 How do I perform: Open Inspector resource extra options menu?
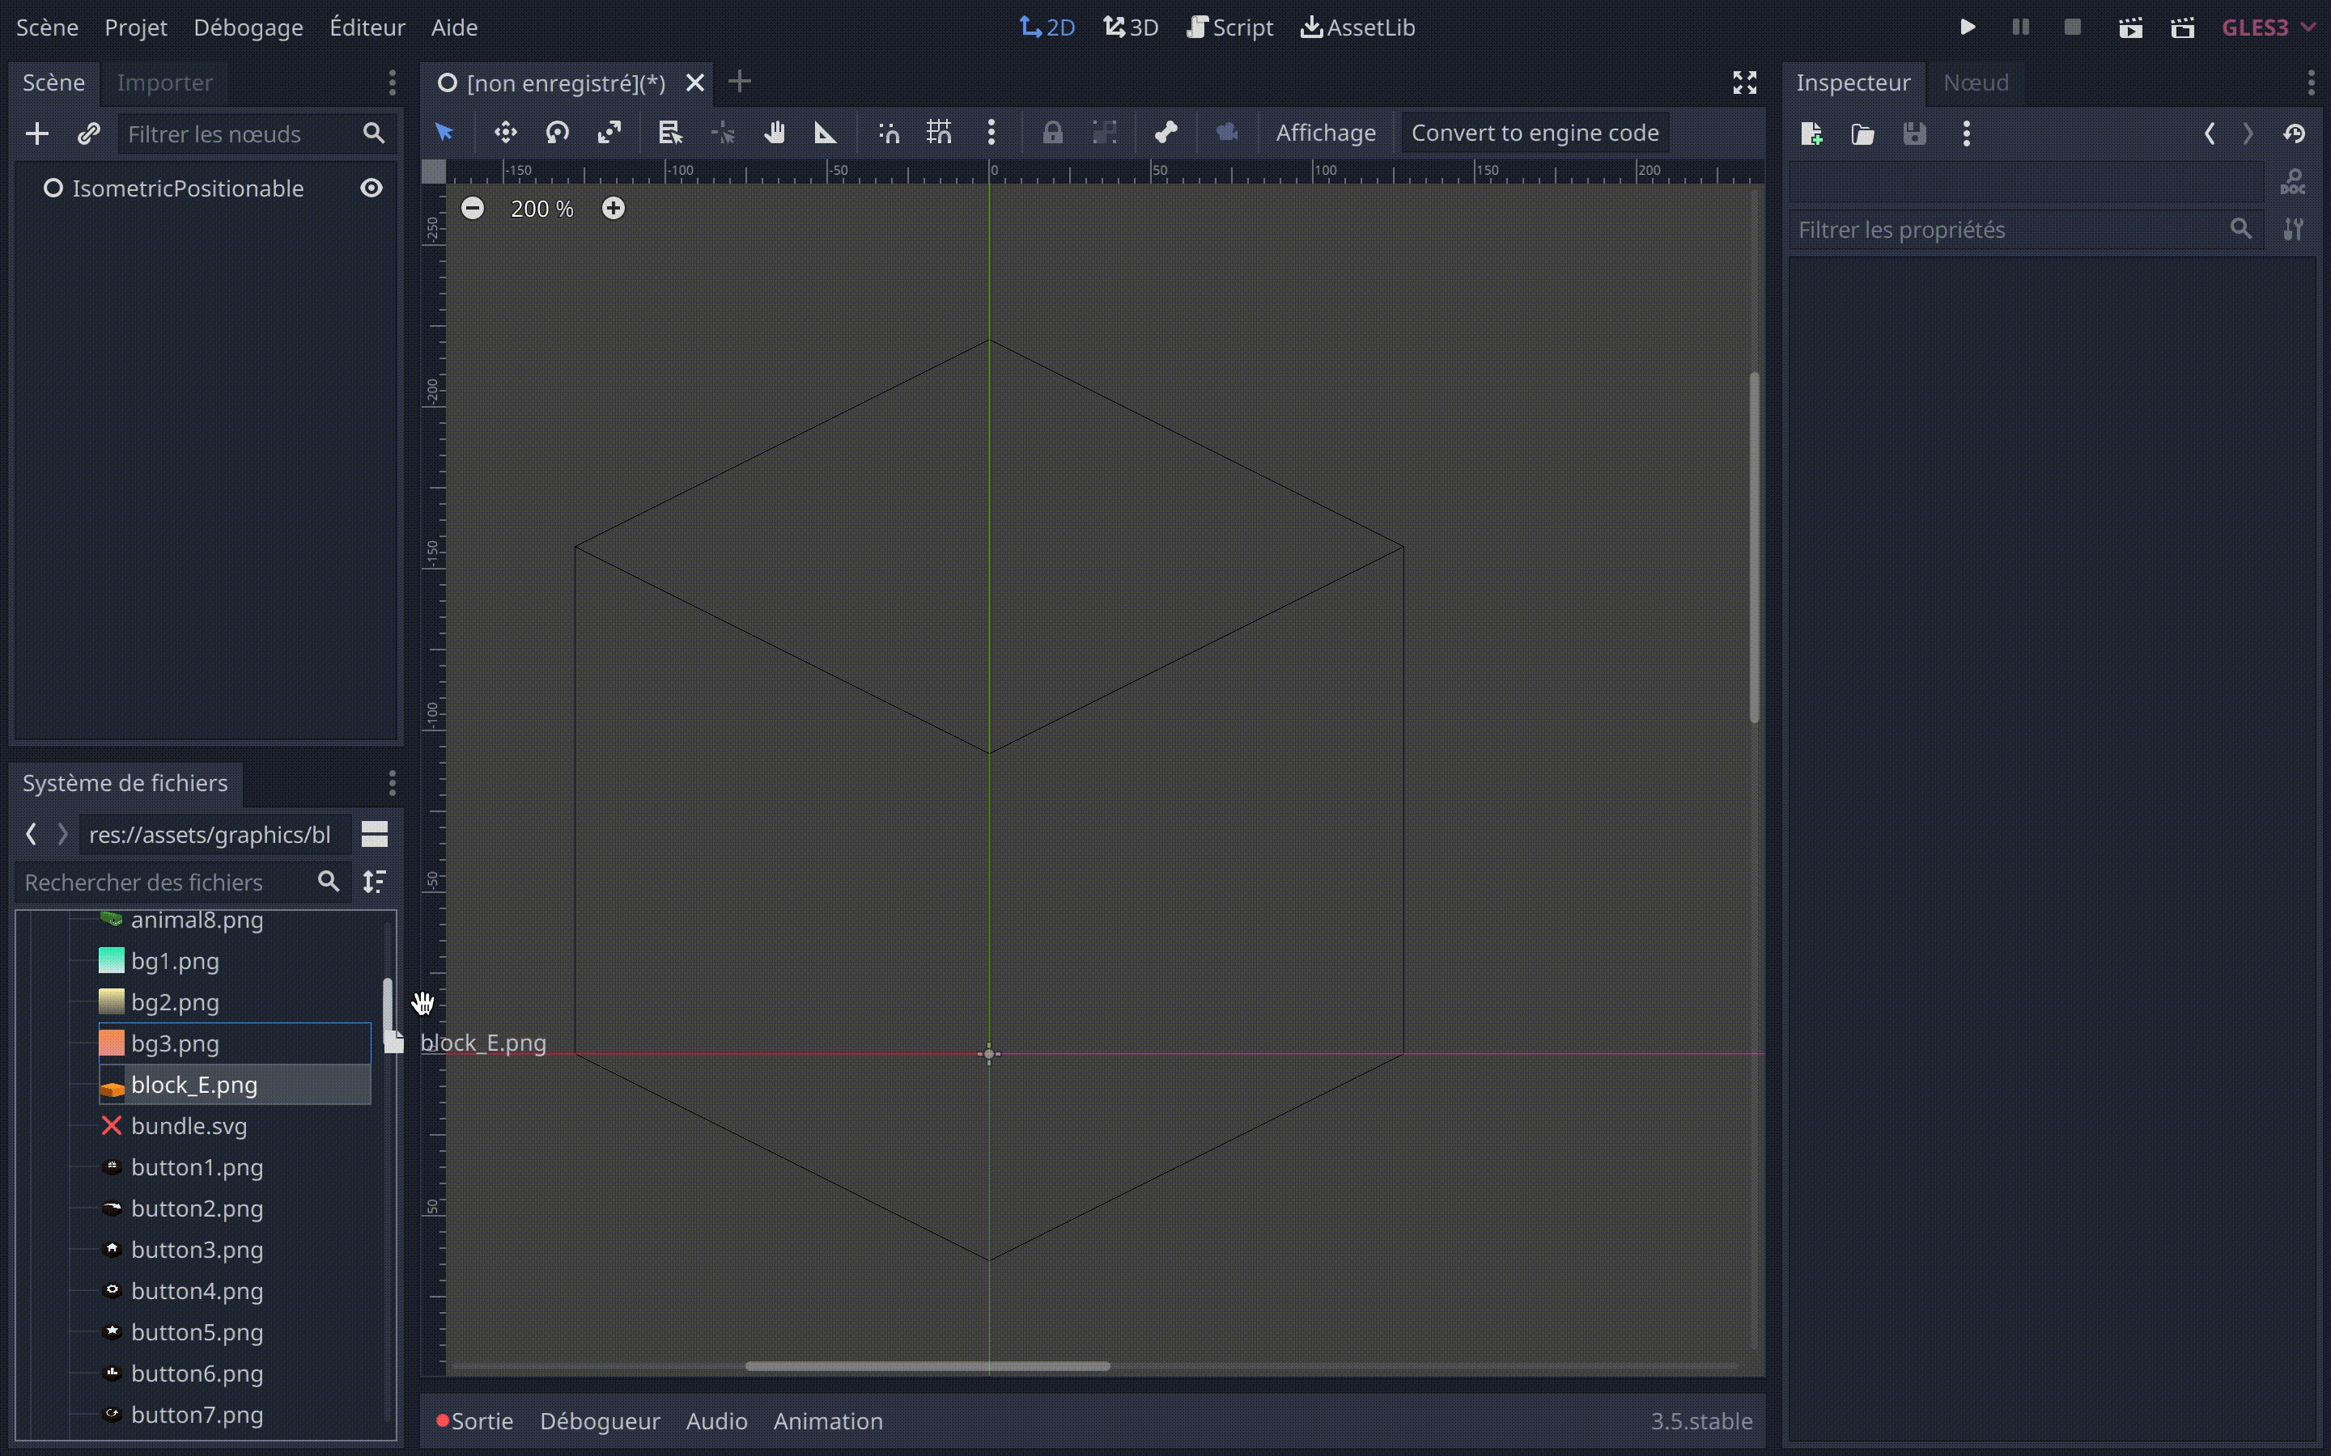click(x=1967, y=133)
